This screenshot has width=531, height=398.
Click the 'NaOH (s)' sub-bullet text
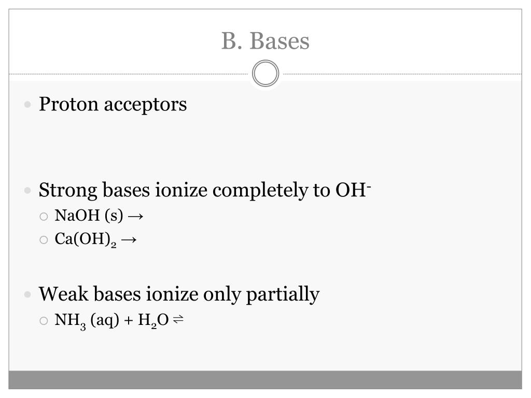[x=89, y=216]
